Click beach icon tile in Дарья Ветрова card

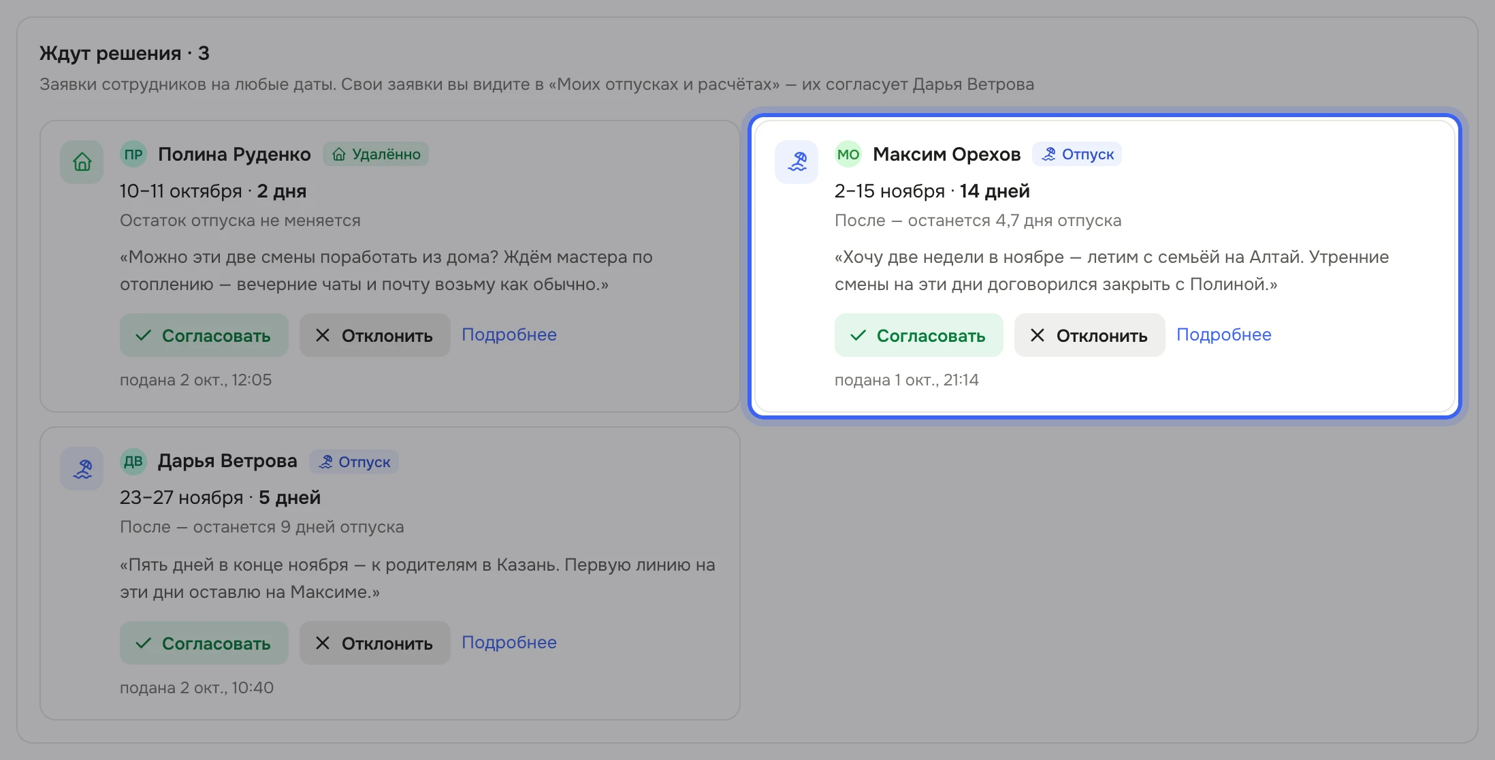tap(82, 469)
